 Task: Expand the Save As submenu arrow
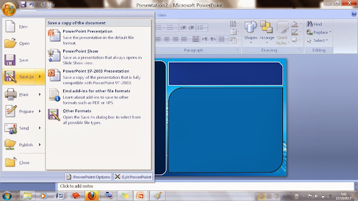[x=40, y=77]
